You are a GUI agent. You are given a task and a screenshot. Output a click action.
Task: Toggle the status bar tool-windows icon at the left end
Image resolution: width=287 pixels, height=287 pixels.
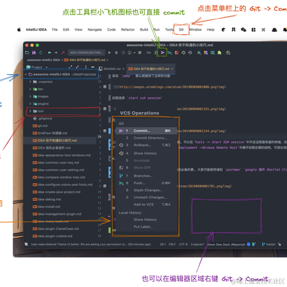point(26,245)
